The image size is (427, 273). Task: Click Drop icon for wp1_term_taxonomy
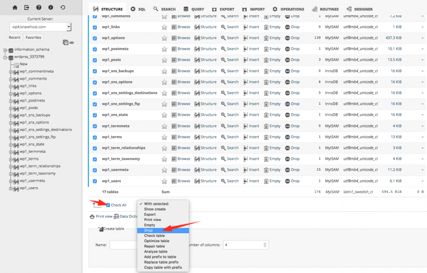(x=288, y=159)
